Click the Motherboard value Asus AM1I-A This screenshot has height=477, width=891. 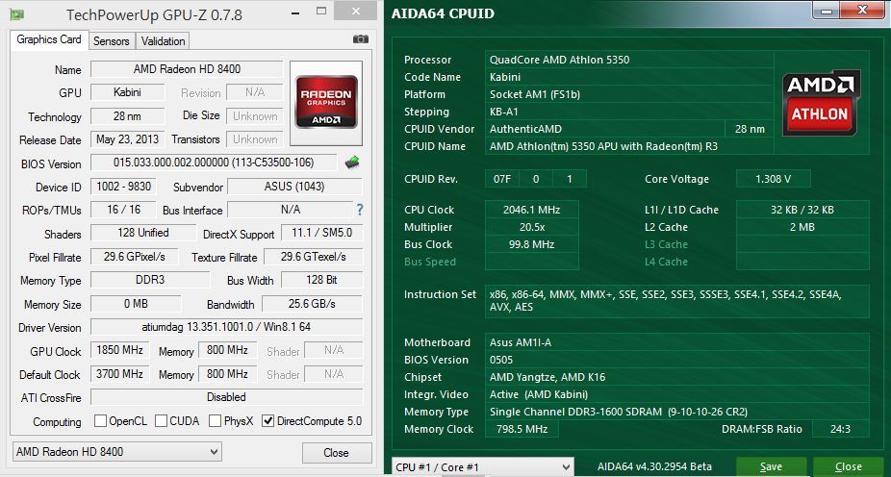676,342
